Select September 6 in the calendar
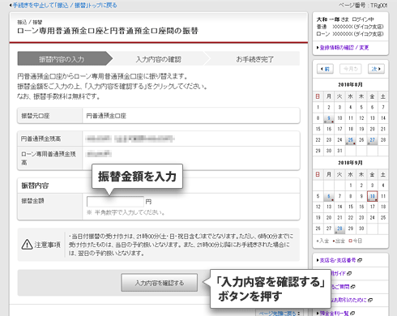 pyautogui.click(x=329, y=196)
